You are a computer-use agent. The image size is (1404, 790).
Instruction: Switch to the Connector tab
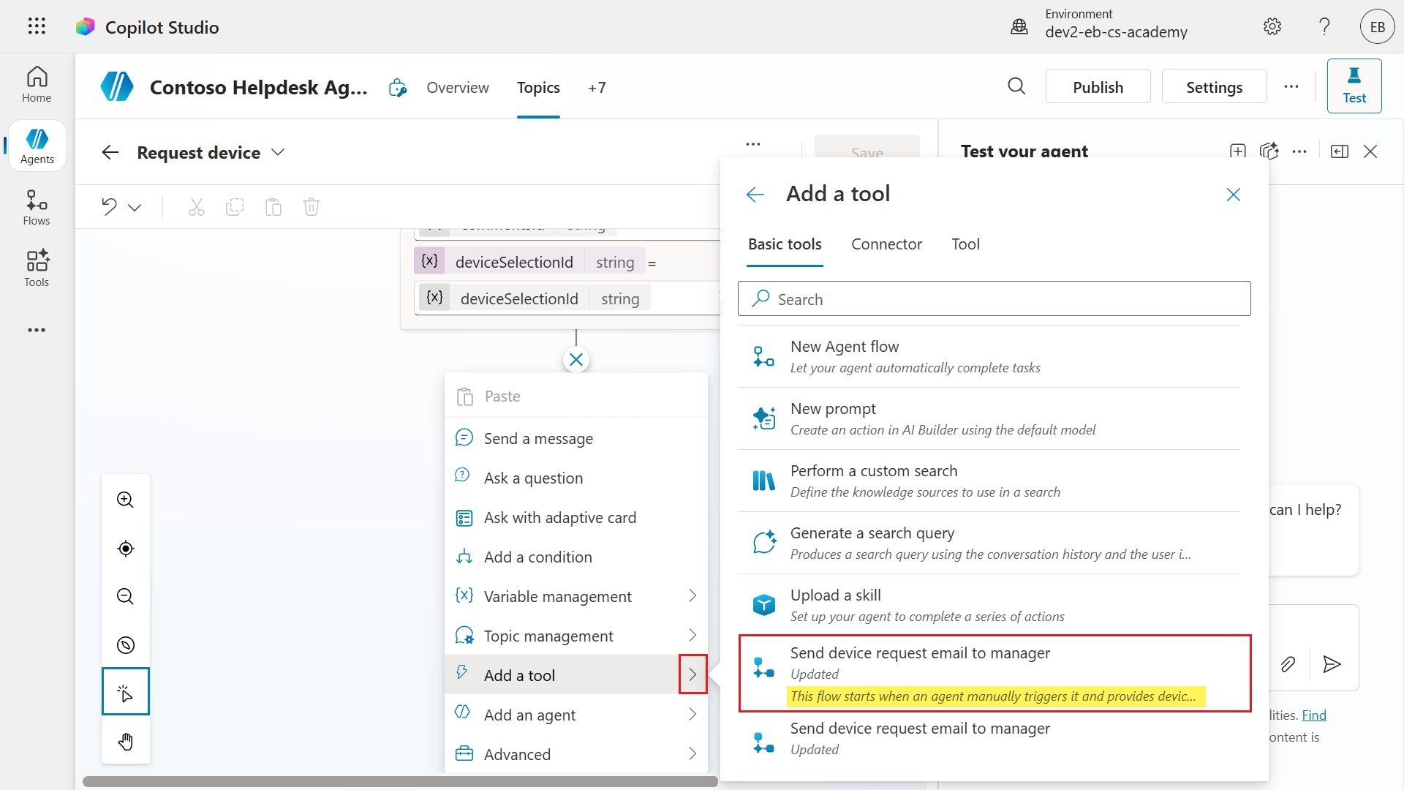(886, 244)
